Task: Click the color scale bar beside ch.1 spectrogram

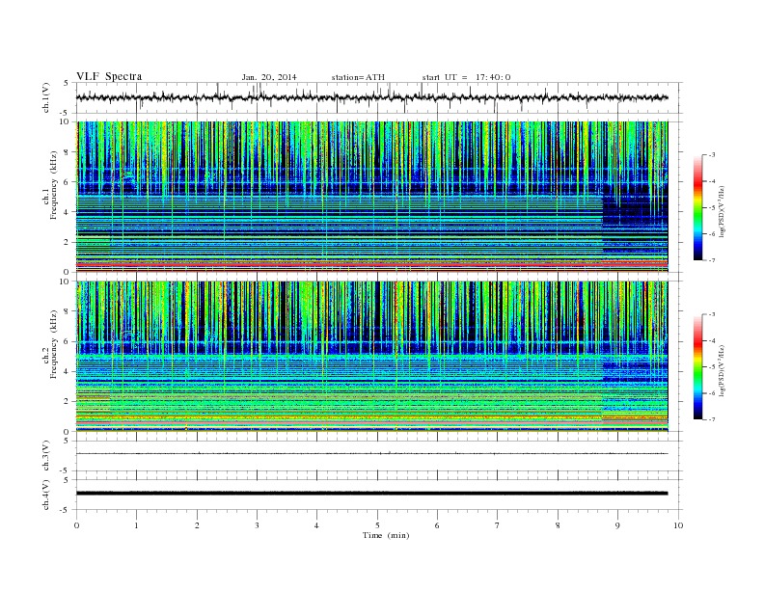Action: pos(697,207)
